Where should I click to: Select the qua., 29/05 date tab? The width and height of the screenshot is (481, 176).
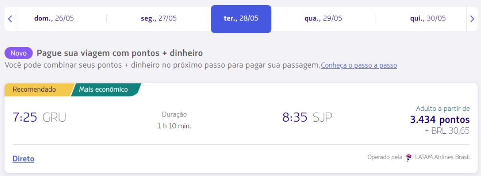(x=323, y=18)
